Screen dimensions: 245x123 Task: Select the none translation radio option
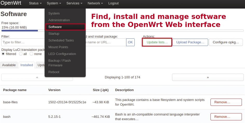(x=31, y=54)
